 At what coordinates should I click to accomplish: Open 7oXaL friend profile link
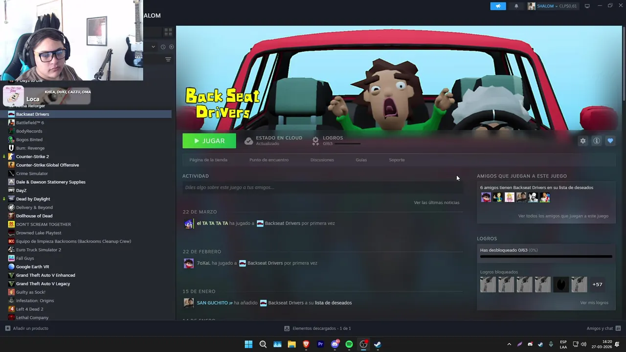point(203,263)
